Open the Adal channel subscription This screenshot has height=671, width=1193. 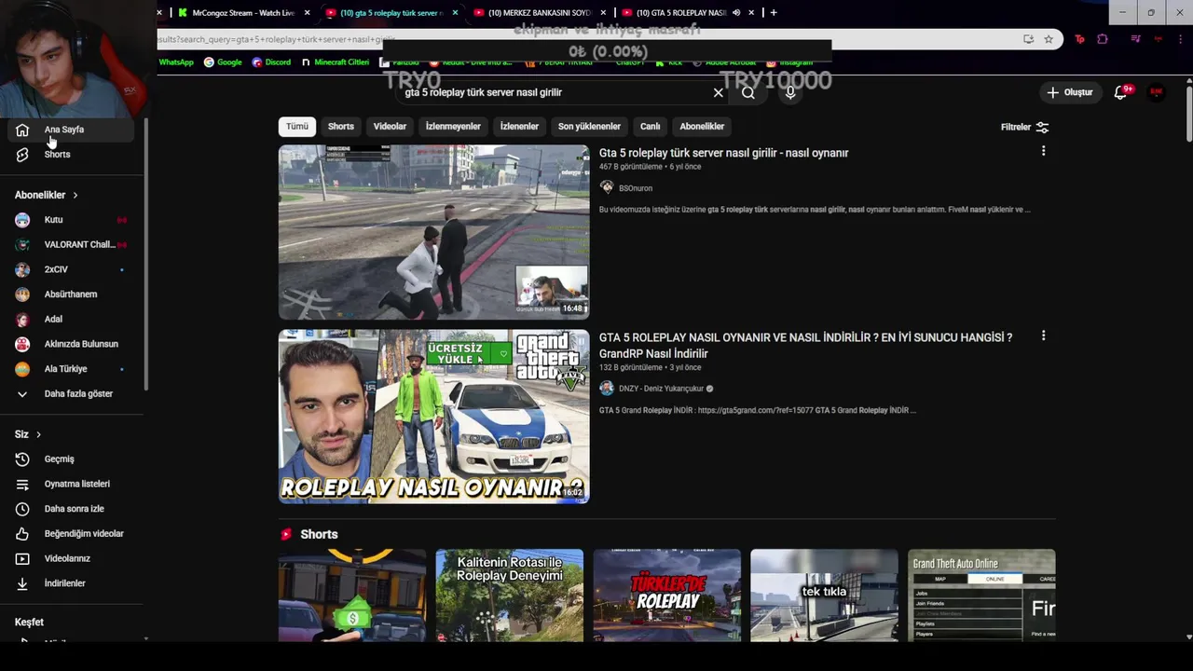click(71, 319)
